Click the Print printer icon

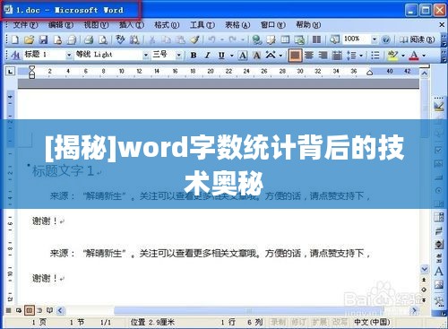[89, 39]
